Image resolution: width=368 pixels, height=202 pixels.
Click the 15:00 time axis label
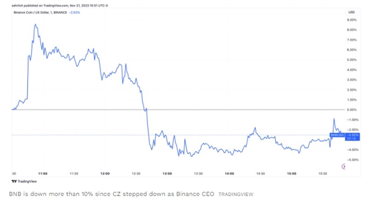coord(292,174)
